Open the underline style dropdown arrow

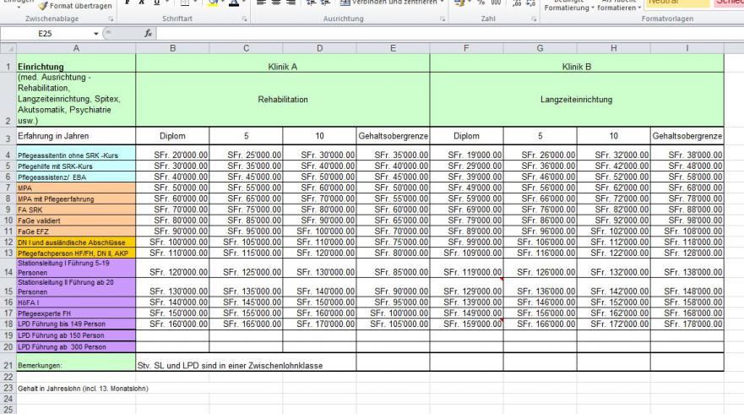[x=166, y=3]
